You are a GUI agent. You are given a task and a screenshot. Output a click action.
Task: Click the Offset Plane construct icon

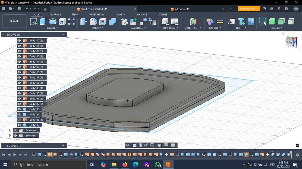pos(193,22)
